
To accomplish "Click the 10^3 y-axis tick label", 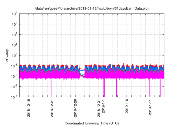I will pyautogui.click(x=14, y=24).
